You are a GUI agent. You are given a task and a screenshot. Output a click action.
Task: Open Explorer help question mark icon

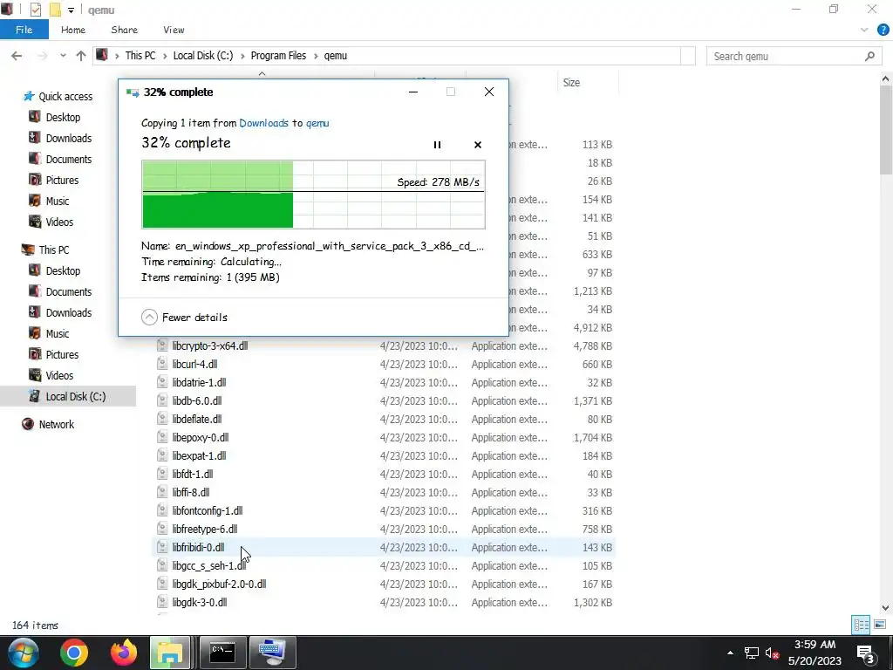point(883,31)
